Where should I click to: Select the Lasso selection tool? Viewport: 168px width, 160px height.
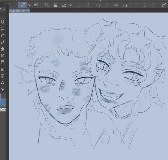[x=3, y=28]
